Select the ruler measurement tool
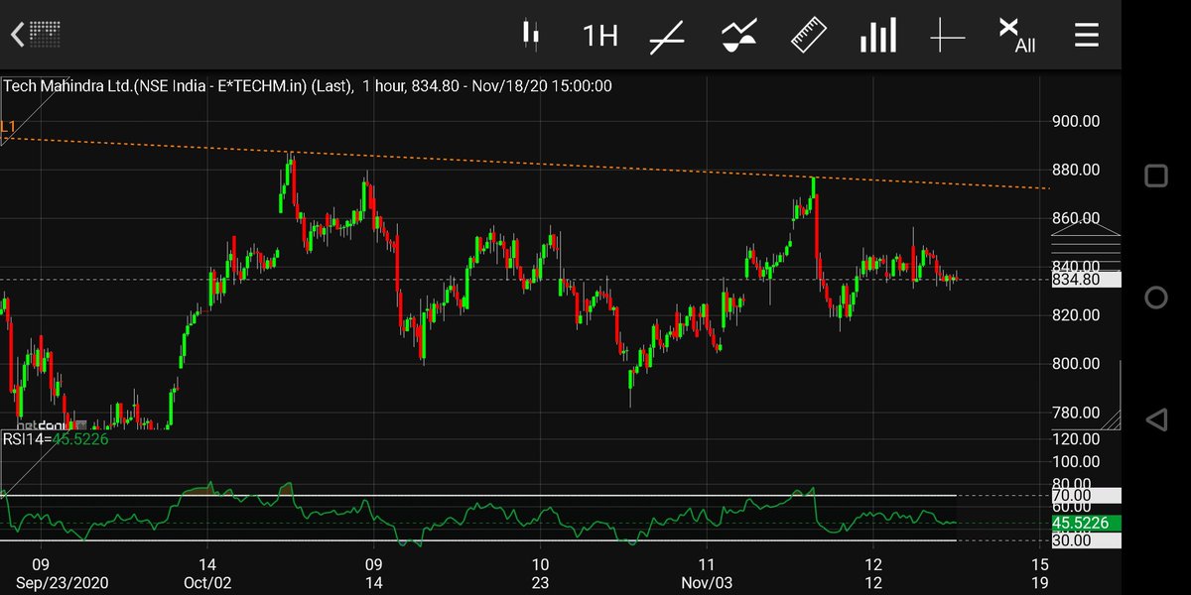1191x595 pixels. (x=808, y=34)
